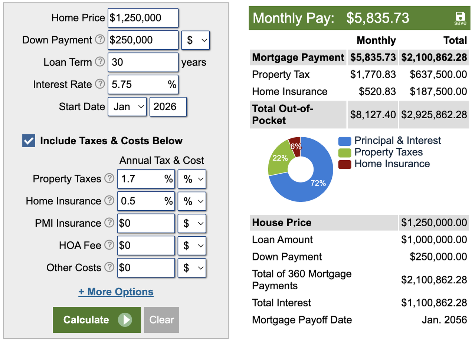
Task: Toggle Include Taxes & Costs Below checkbox
Action: coord(29,141)
